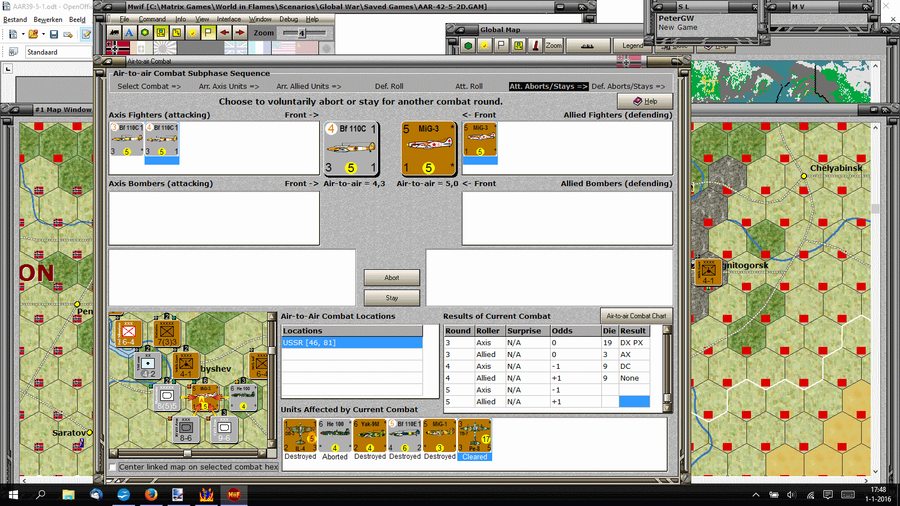Select the United States flag icon
The image size is (900, 506).
(283, 48)
